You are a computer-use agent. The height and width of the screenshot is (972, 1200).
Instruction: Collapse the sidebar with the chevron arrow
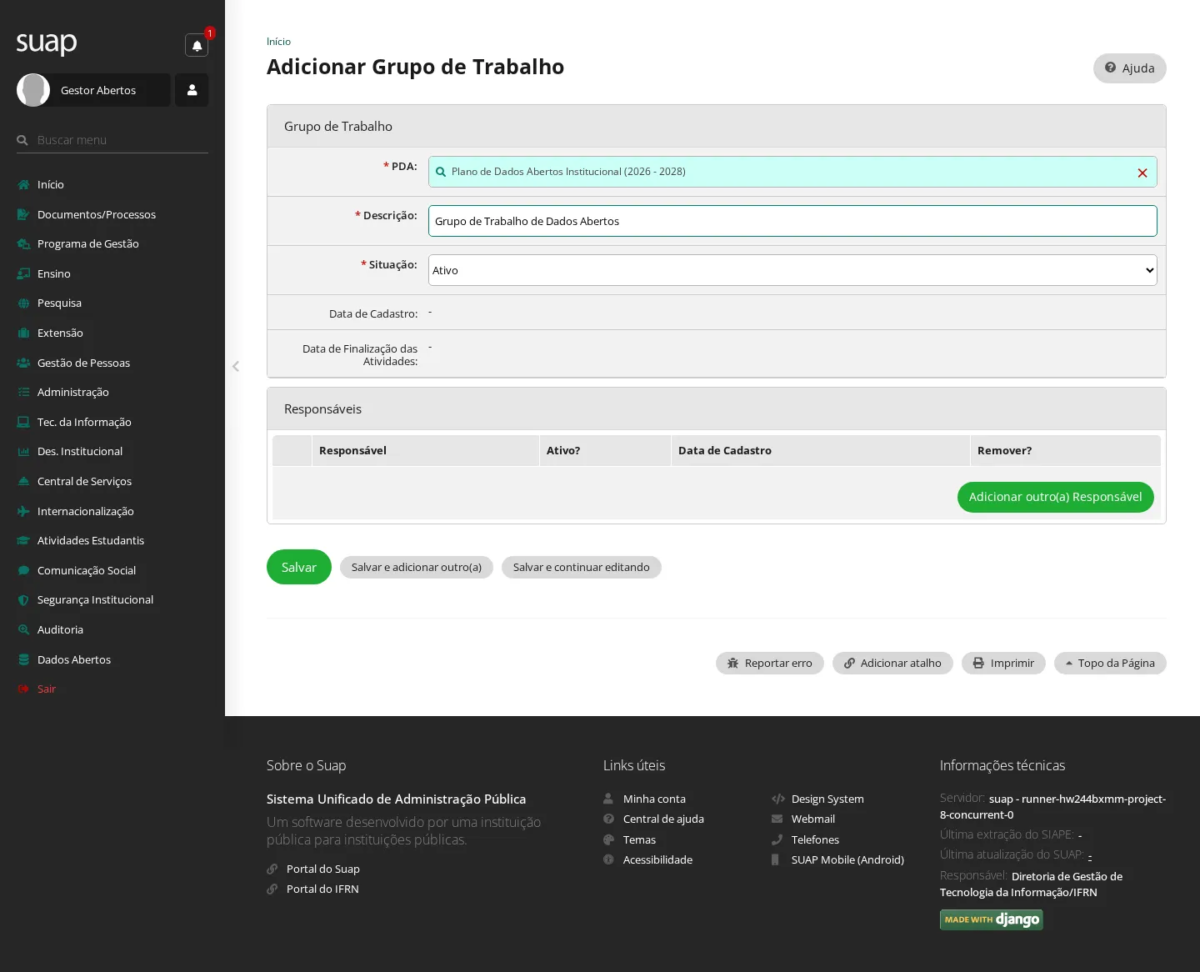(x=236, y=366)
